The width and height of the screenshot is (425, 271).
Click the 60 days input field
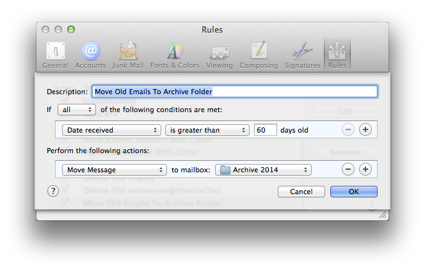pos(266,130)
